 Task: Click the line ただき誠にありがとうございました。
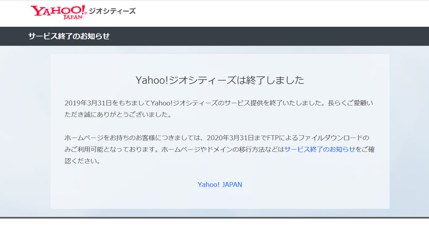tap(118, 115)
